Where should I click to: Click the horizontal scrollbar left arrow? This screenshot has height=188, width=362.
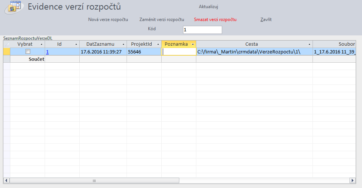pyautogui.click(x=7, y=181)
